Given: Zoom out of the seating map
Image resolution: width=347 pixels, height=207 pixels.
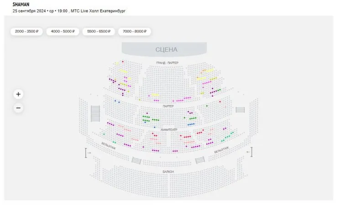Looking at the screenshot, I should [18, 108].
